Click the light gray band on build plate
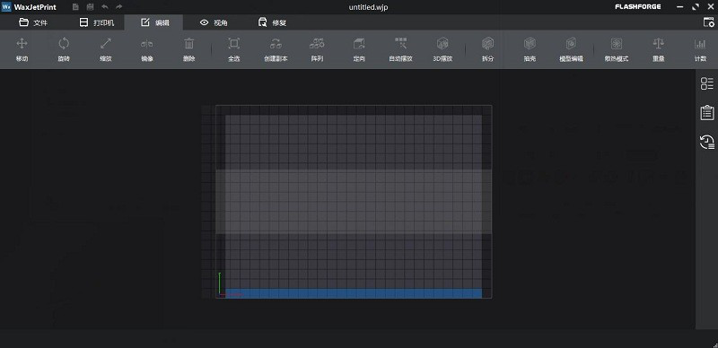The height and width of the screenshot is (348, 718). 354,202
